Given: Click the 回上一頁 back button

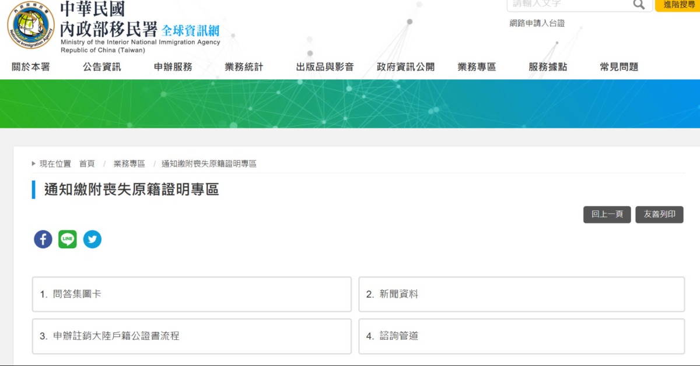Looking at the screenshot, I should [x=607, y=214].
